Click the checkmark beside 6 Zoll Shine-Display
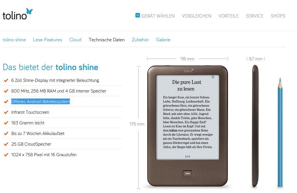This screenshot has height=193, width=297. [x=6, y=80]
